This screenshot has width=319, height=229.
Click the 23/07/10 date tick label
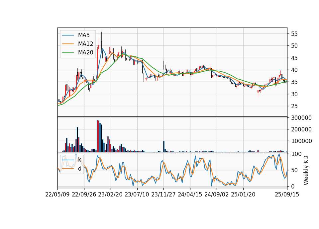(x=137, y=194)
